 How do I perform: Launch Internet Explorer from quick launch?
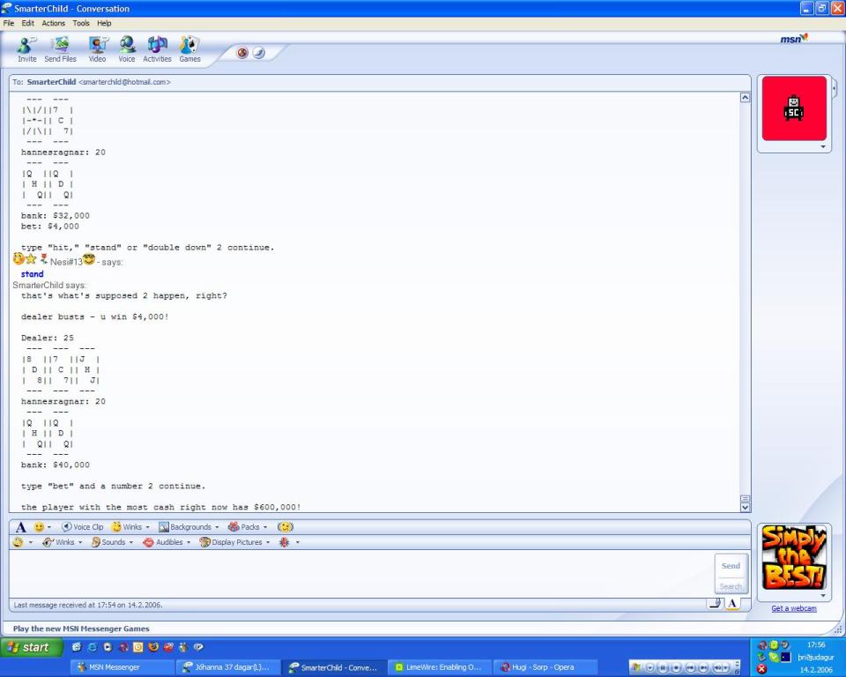point(92,647)
